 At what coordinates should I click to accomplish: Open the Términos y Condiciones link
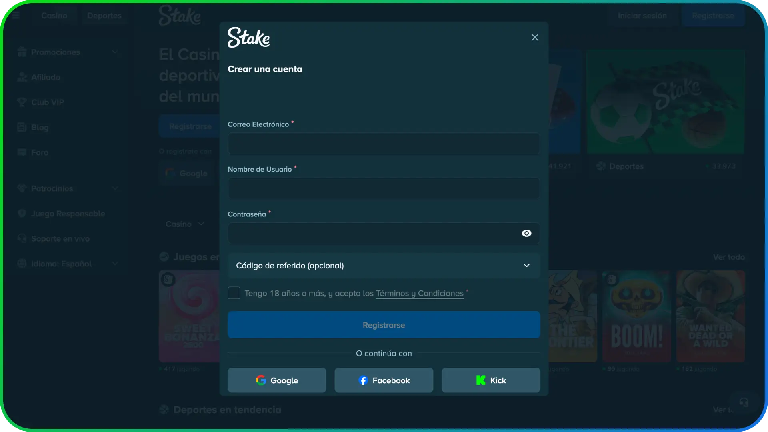tap(420, 293)
